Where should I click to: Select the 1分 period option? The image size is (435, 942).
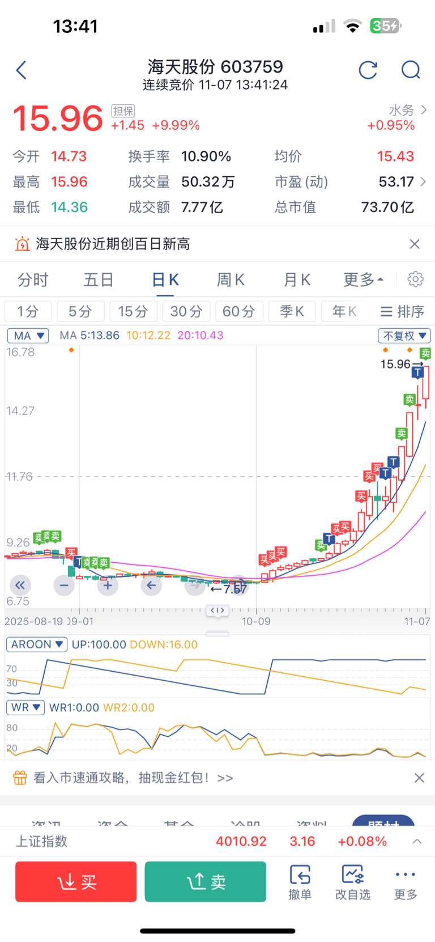click(28, 311)
